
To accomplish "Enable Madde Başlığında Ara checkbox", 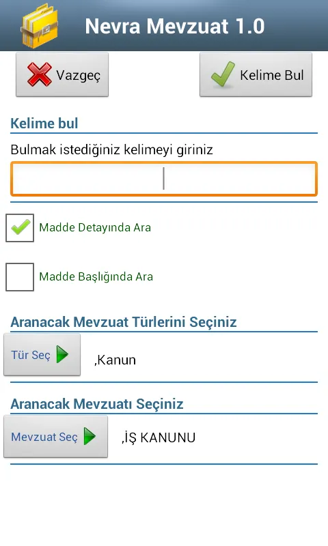I will pyautogui.click(x=20, y=277).
